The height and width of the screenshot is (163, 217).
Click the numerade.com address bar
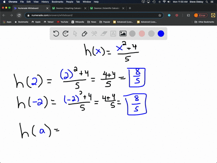click(94, 15)
